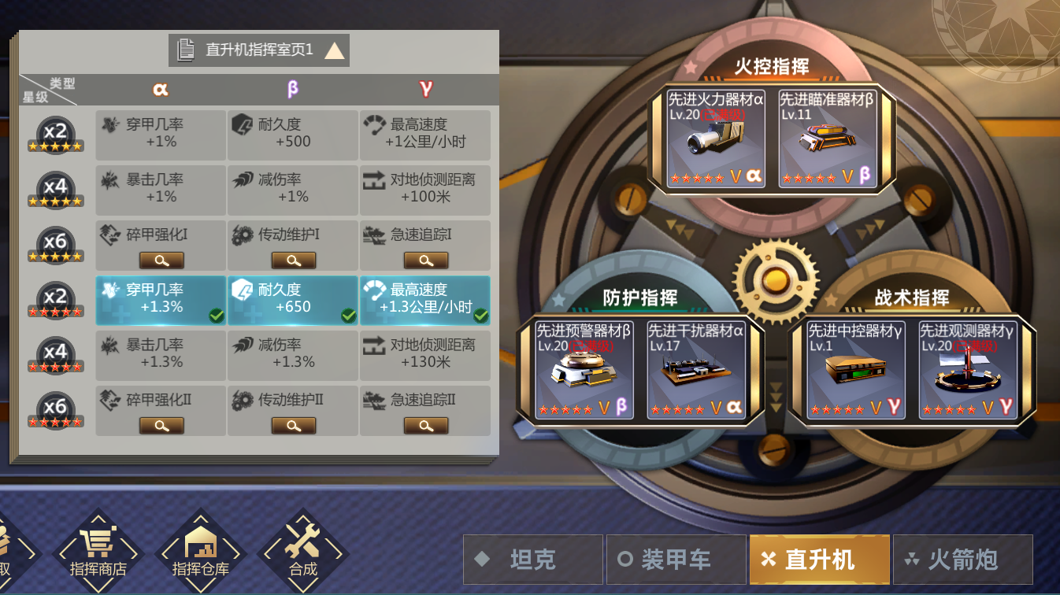The width and height of the screenshot is (1060, 595).
Task: Switch to the 火箭炮 tab
Action: pyautogui.click(x=963, y=560)
